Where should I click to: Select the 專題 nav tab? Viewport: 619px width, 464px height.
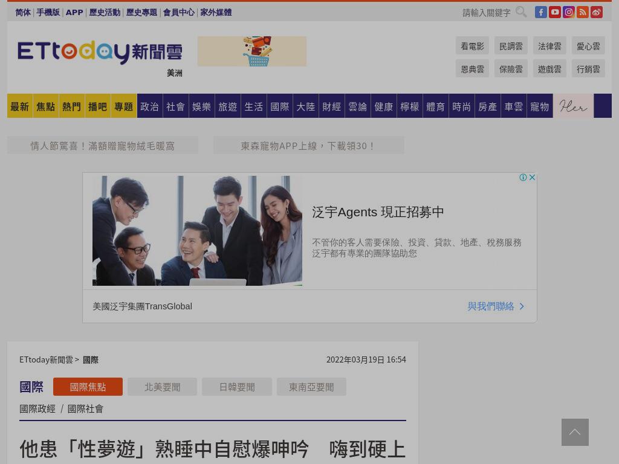(124, 106)
